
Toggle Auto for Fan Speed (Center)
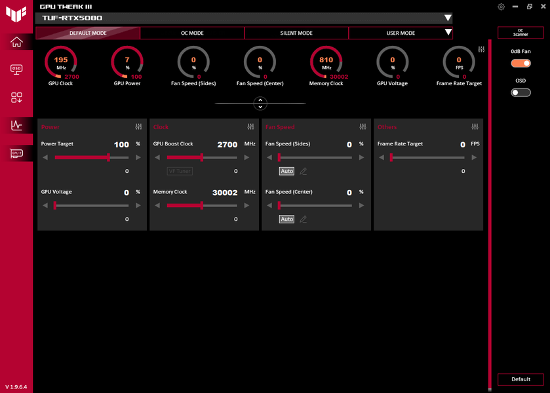point(286,219)
